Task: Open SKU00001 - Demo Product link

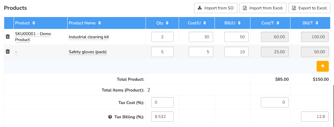Action: pyautogui.click(x=33, y=37)
